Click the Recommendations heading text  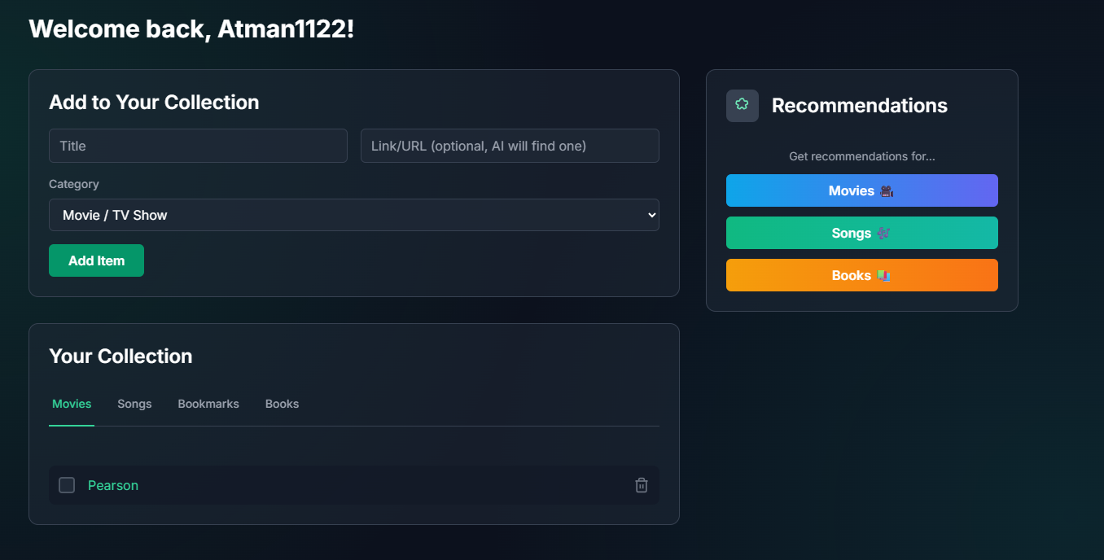tap(859, 106)
